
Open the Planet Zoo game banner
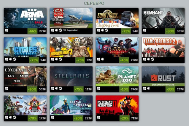(x=117, y=76)
